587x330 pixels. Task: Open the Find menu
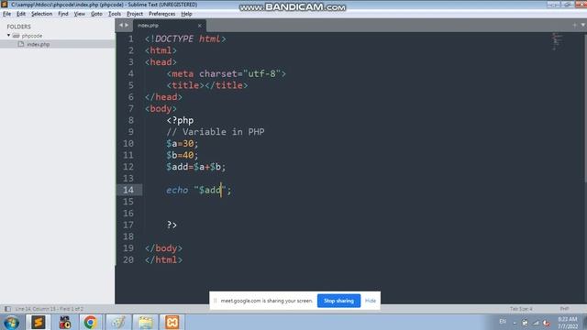pos(63,14)
